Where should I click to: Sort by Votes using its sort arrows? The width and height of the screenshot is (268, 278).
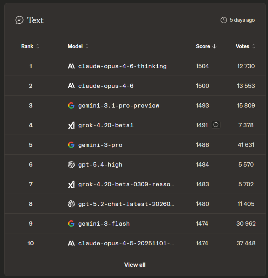click(254, 46)
